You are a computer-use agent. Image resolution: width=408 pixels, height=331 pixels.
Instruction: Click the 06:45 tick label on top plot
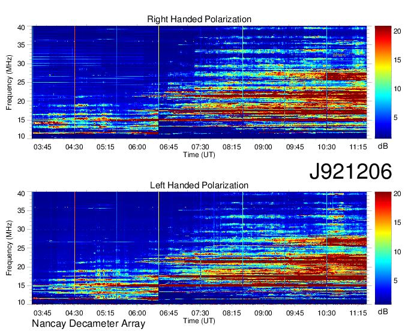(x=169, y=147)
